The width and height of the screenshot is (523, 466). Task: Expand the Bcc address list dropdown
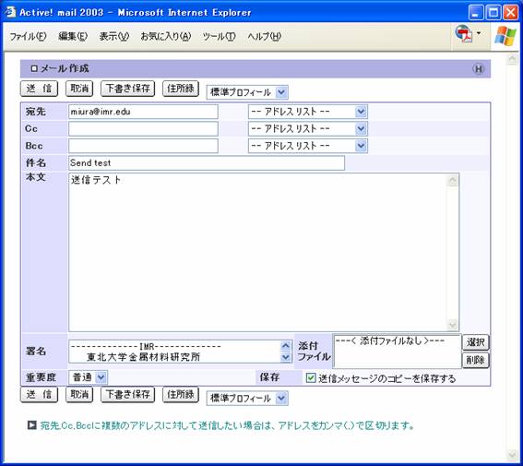click(307, 146)
